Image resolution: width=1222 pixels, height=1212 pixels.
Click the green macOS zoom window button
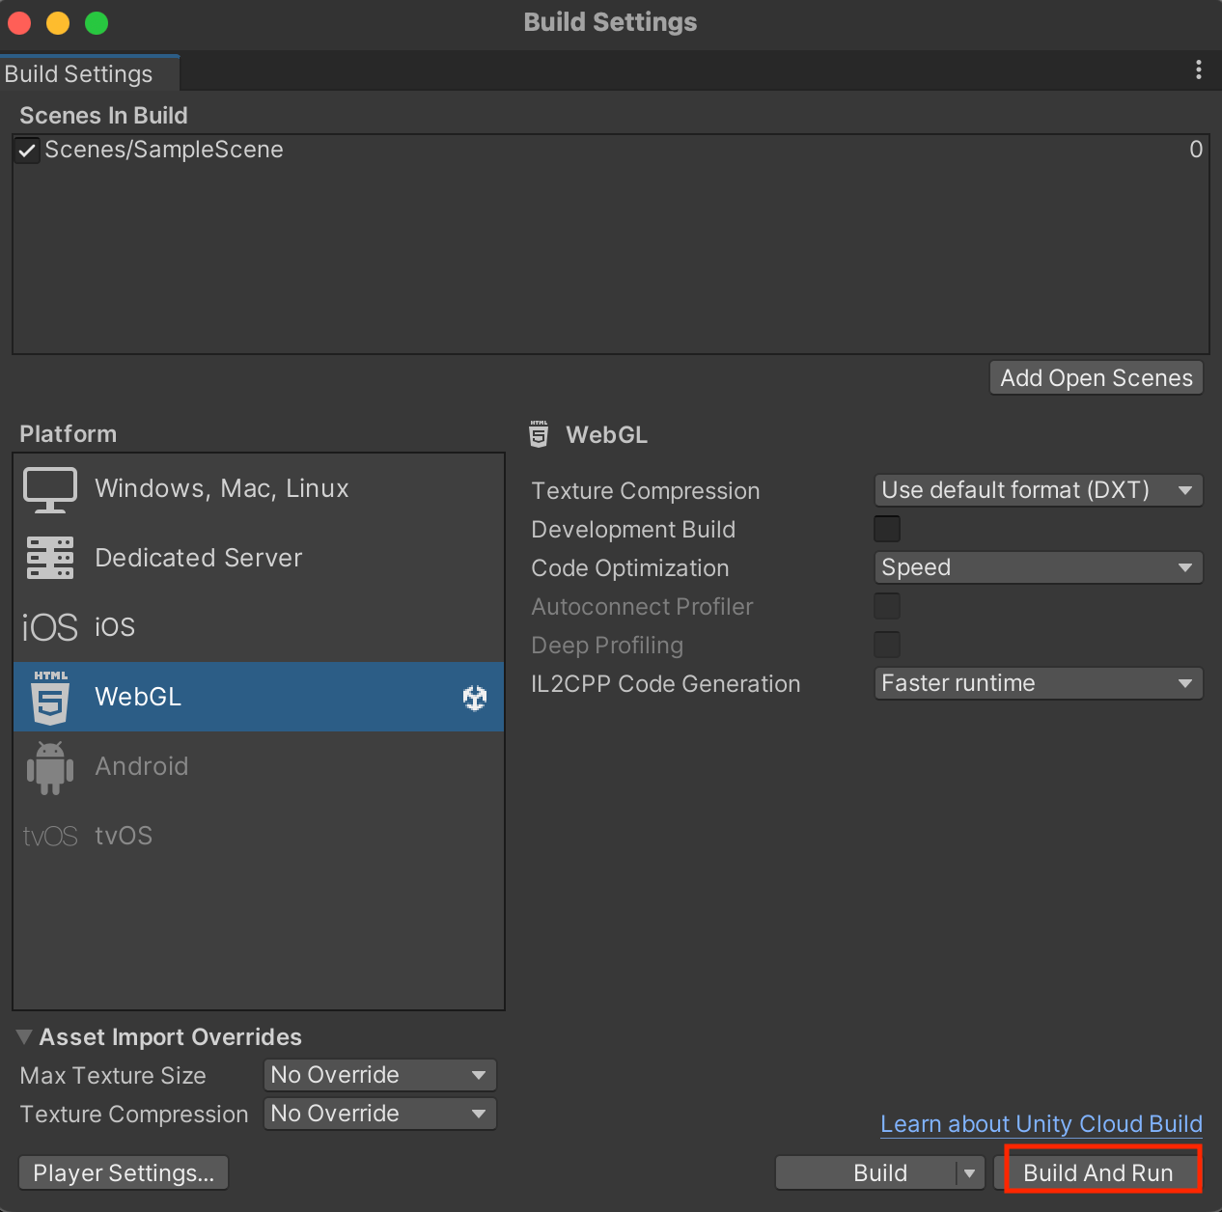97,23
